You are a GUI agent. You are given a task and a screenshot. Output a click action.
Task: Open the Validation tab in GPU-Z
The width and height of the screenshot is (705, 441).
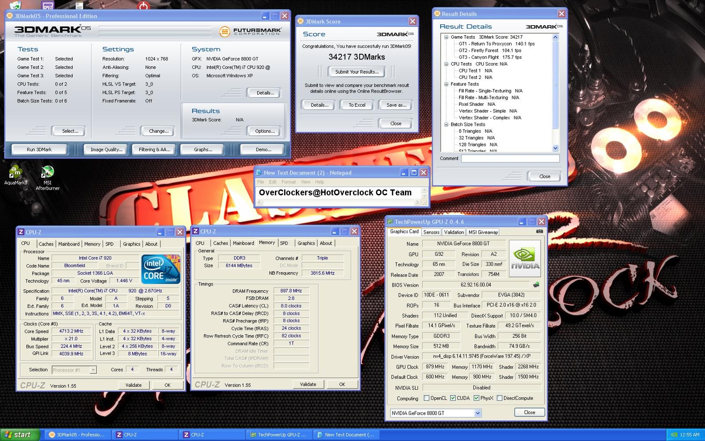tap(454, 232)
